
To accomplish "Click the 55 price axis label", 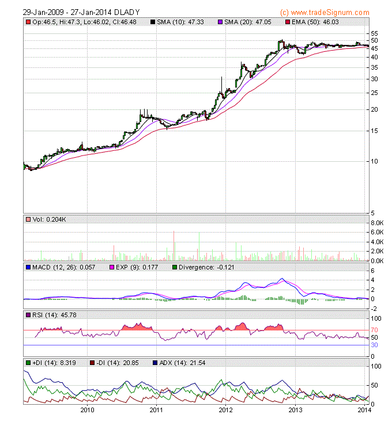I will coord(375,33).
